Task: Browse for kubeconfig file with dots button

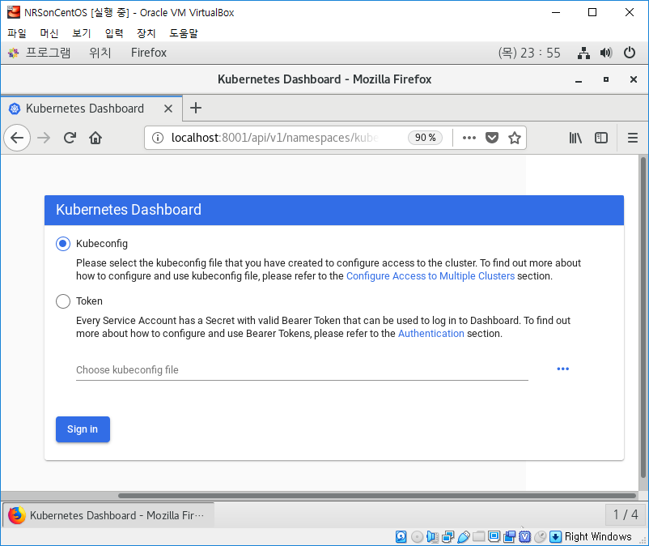Action: pyautogui.click(x=563, y=369)
